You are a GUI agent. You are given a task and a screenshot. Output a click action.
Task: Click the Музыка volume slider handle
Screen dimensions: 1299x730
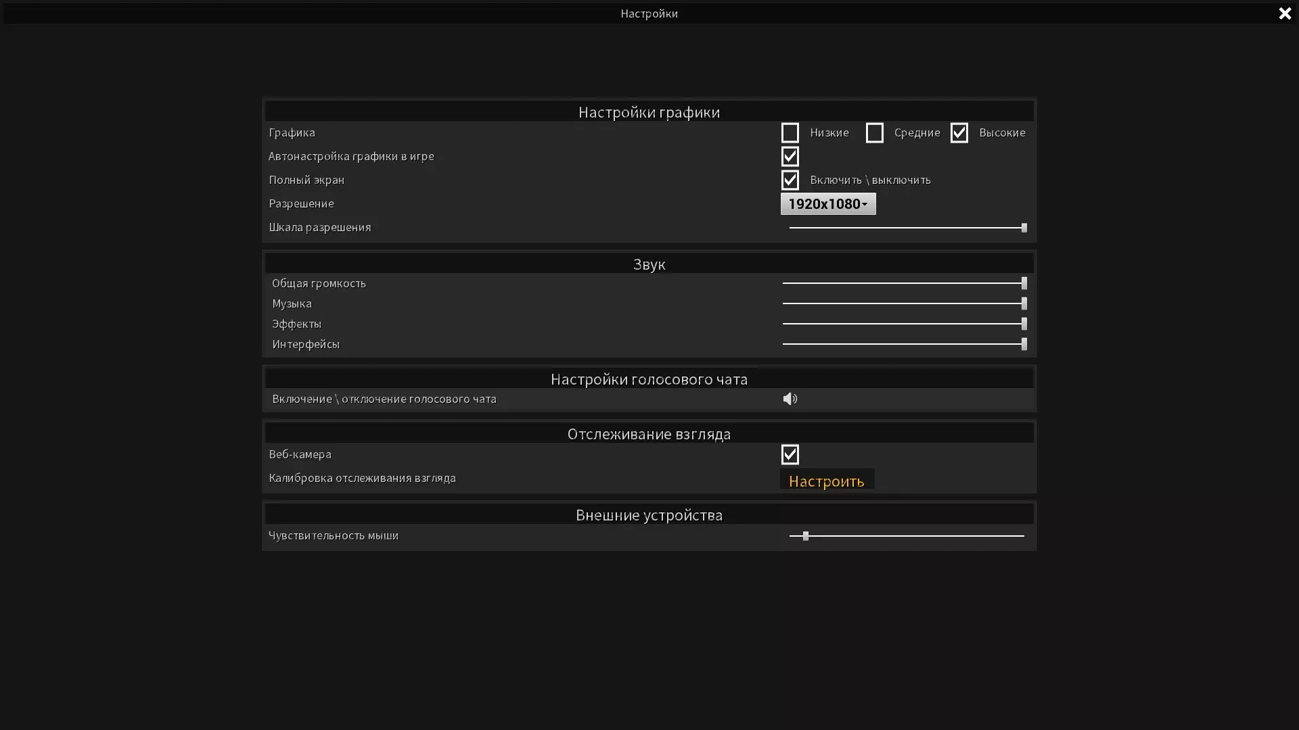coord(1024,303)
